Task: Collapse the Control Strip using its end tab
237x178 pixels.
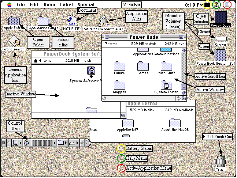Action: pos(88,143)
